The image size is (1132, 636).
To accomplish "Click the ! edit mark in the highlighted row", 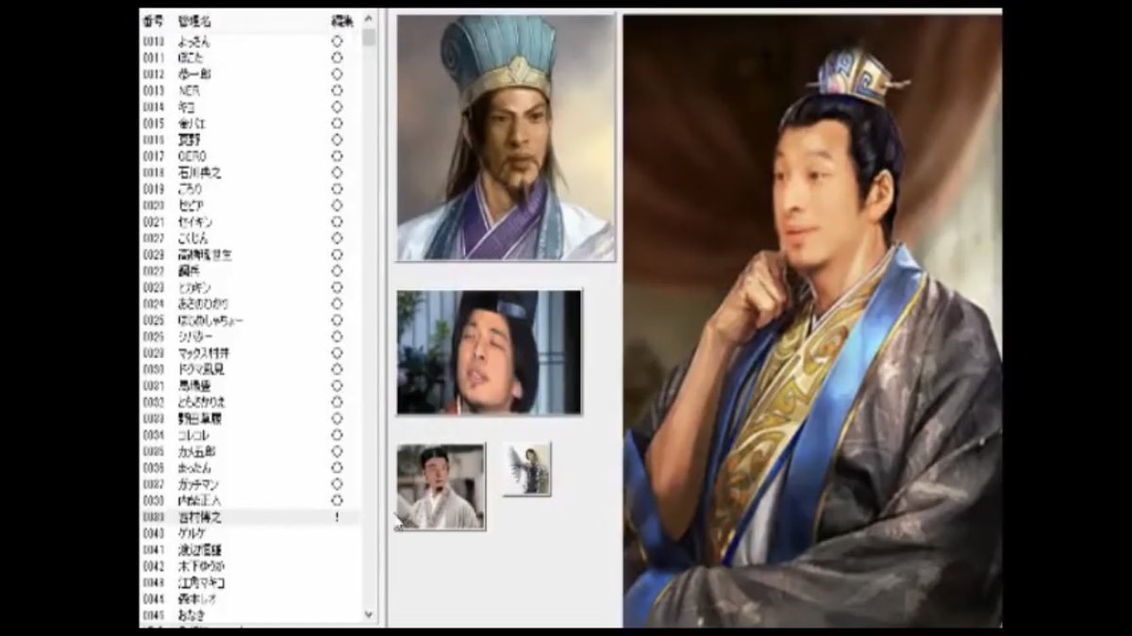I will point(337,516).
